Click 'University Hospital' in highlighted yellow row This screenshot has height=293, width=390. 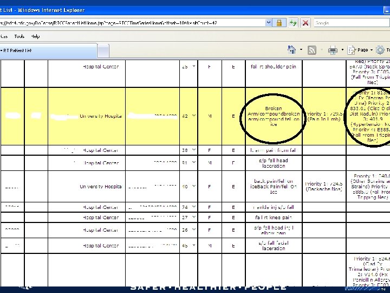101,116
